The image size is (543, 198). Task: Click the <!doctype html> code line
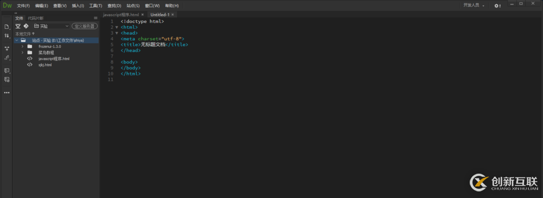(x=142, y=22)
